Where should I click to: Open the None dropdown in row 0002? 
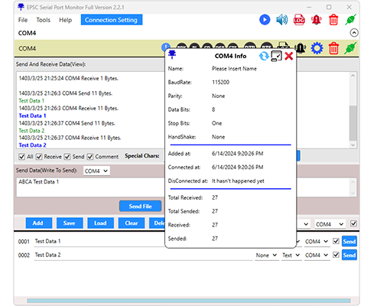click(266, 256)
